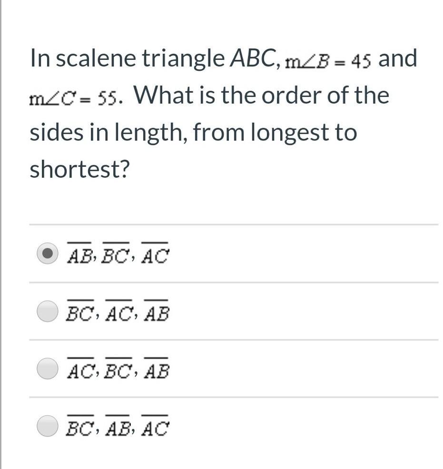Screen dimensions: 443x469
Task: Select the AB, BC, AC radio button
Action: pyautogui.click(x=48, y=254)
